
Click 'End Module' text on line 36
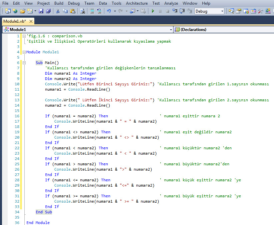click(38, 223)
